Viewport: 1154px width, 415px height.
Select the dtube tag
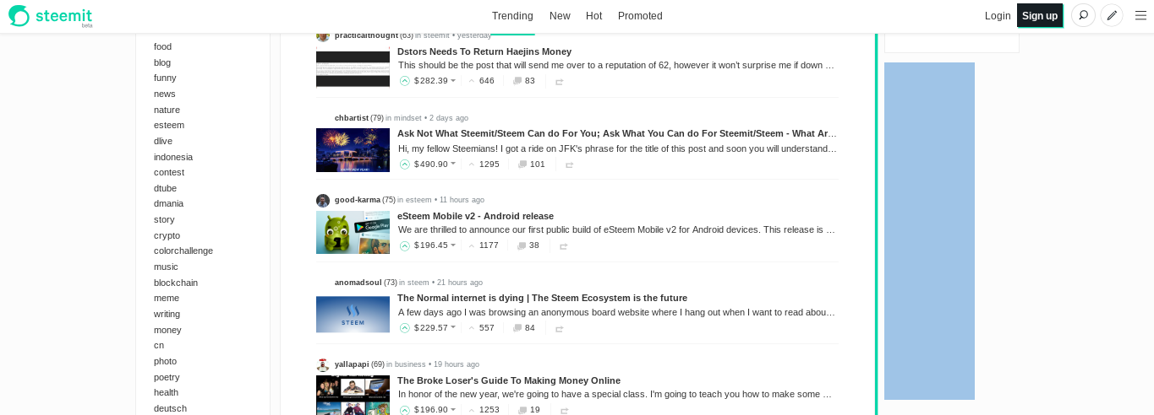point(166,188)
